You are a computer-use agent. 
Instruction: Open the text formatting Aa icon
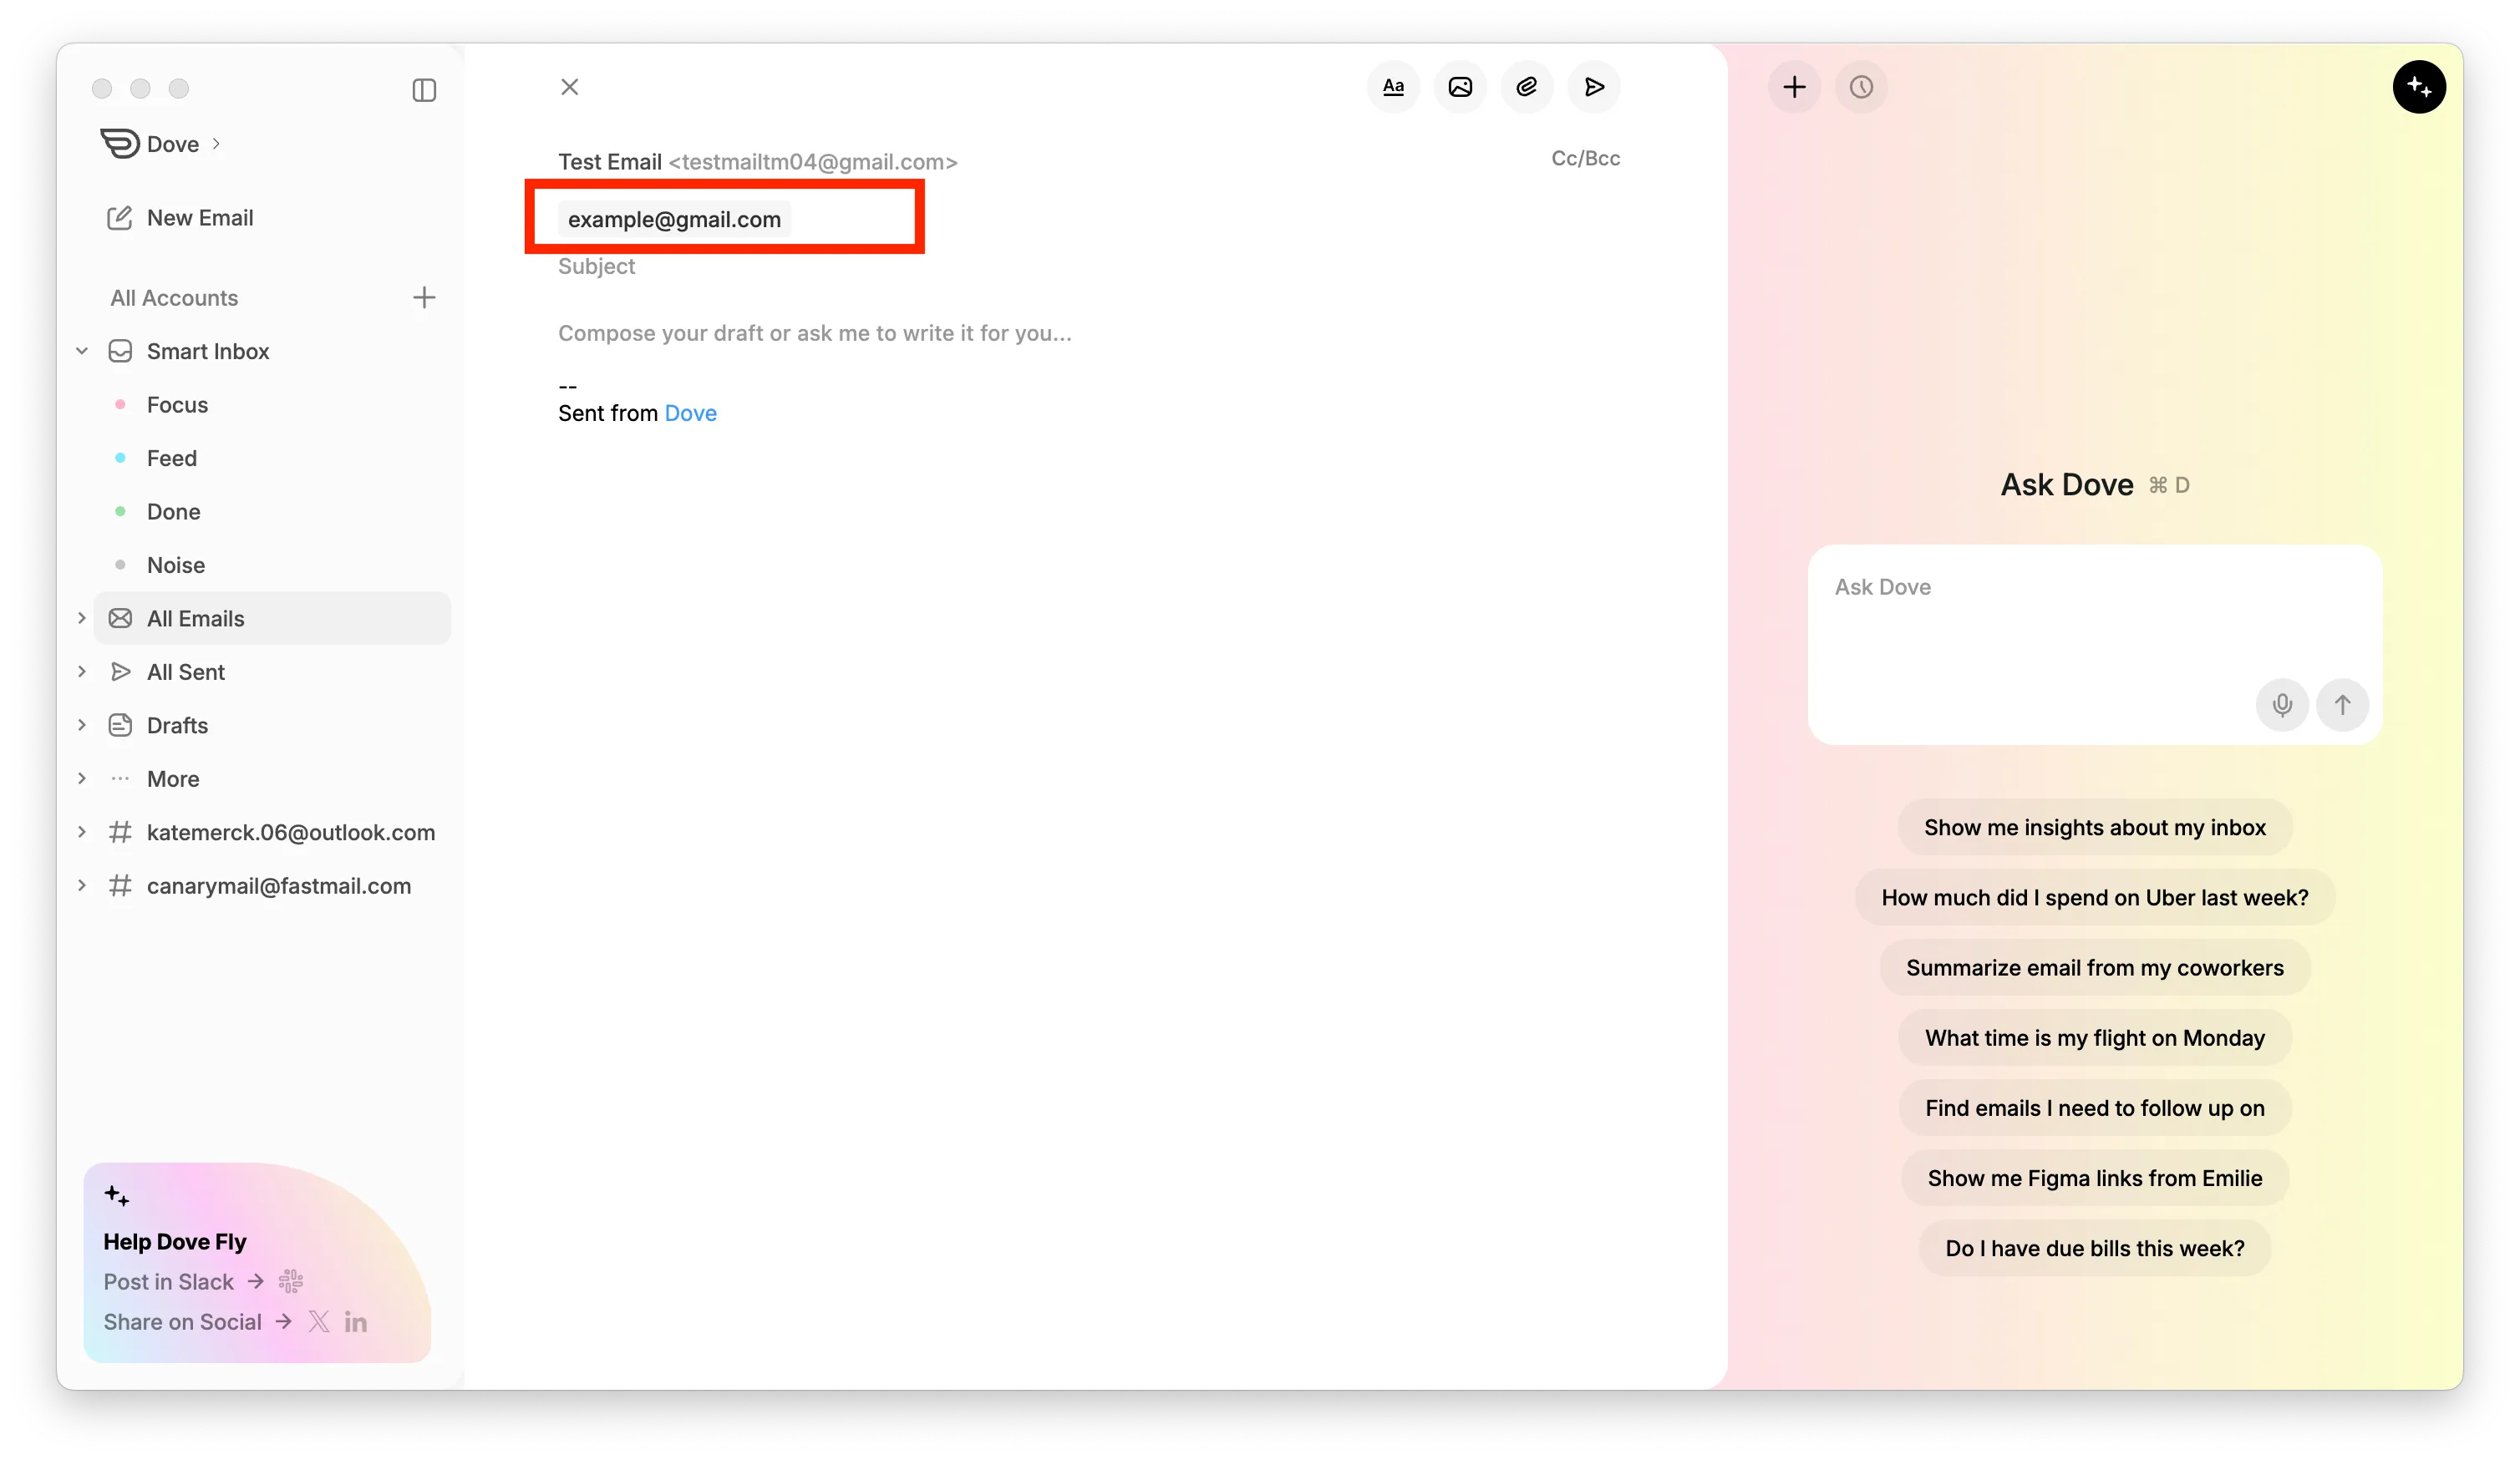click(1393, 87)
